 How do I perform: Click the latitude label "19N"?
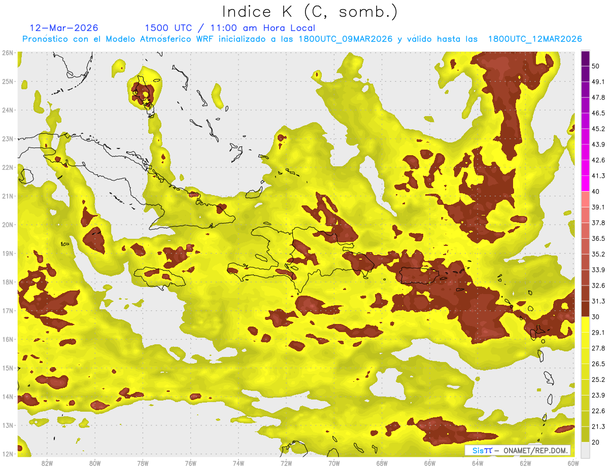(8, 254)
